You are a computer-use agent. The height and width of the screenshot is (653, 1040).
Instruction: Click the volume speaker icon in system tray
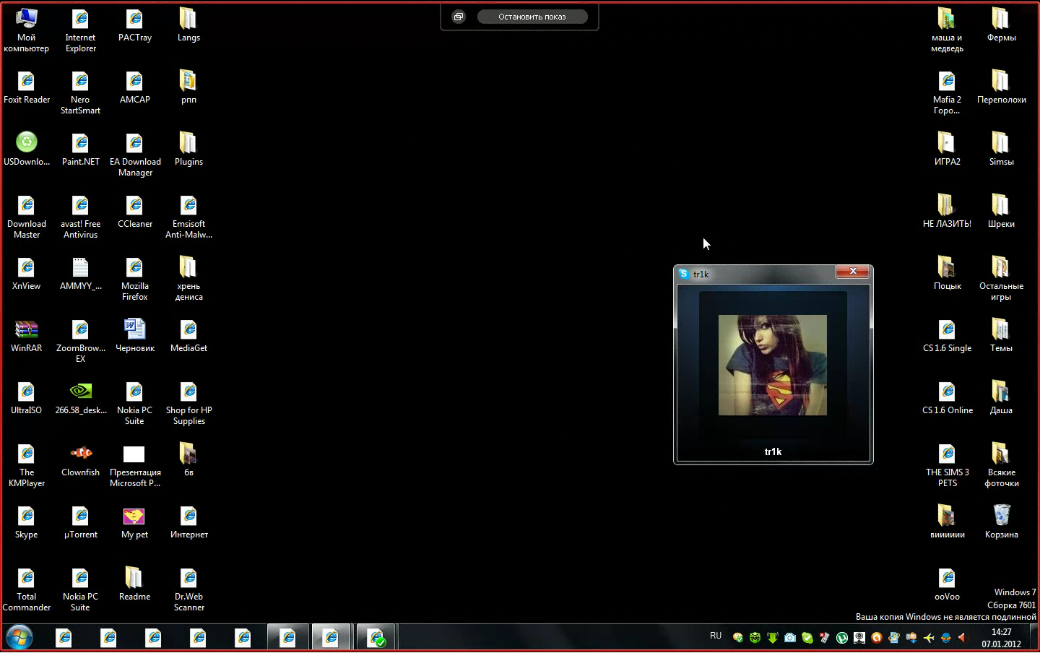point(962,638)
